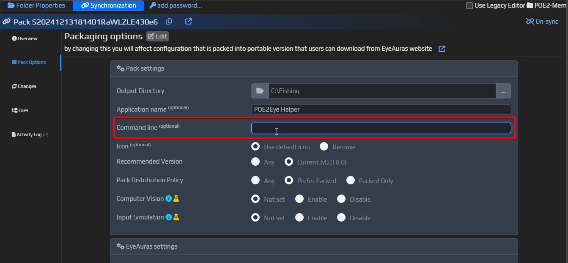Screen dimensions: 568x263
Task: Open the Changes section in sidebar
Action: click(24, 86)
